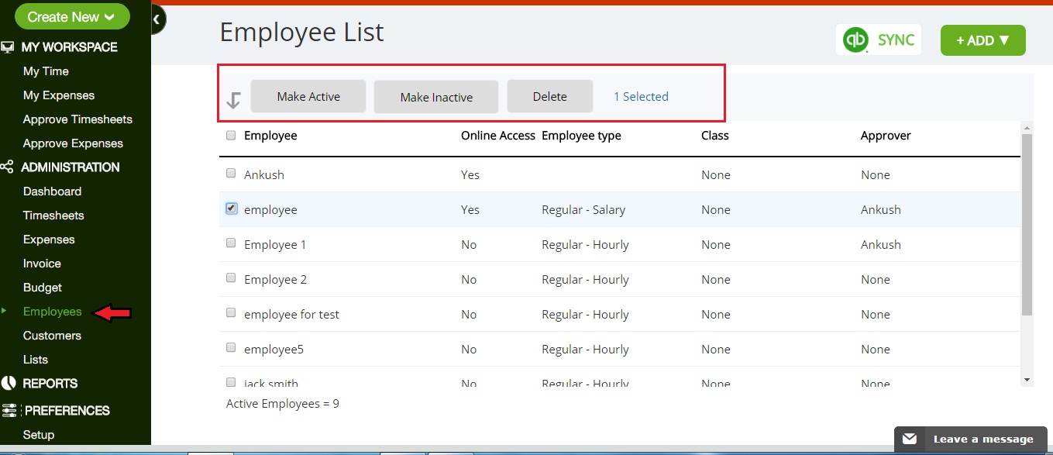
Task: Go to Customers in the sidebar
Action: (x=52, y=336)
